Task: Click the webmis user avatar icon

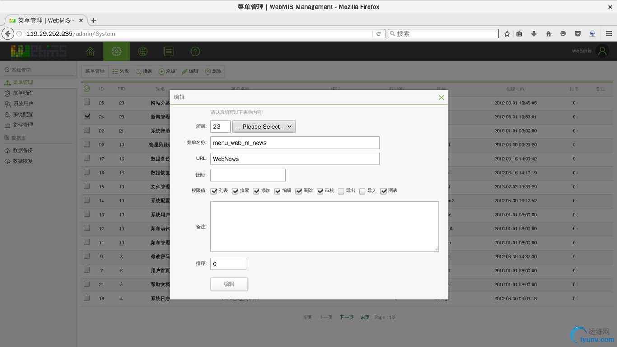Action: click(x=603, y=51)
